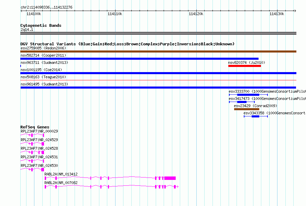306x206 pixels.
Task: Click the ruler's left end arrow
Action: pos(21,11)
